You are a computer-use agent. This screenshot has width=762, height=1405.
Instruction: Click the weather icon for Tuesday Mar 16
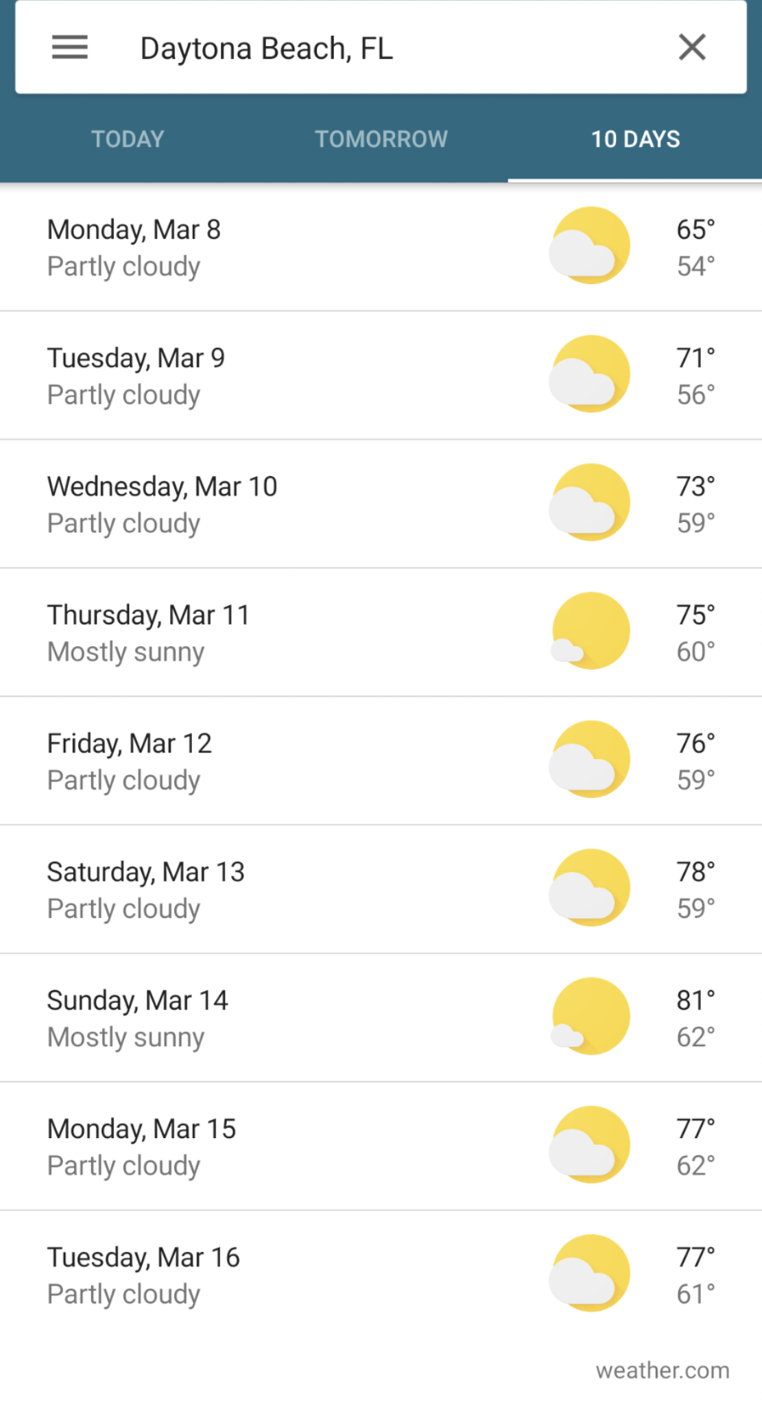click(590, 1273)
